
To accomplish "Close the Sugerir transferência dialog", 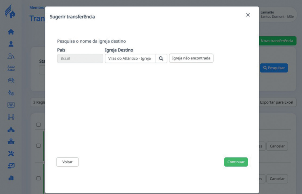I will point(248,15).
